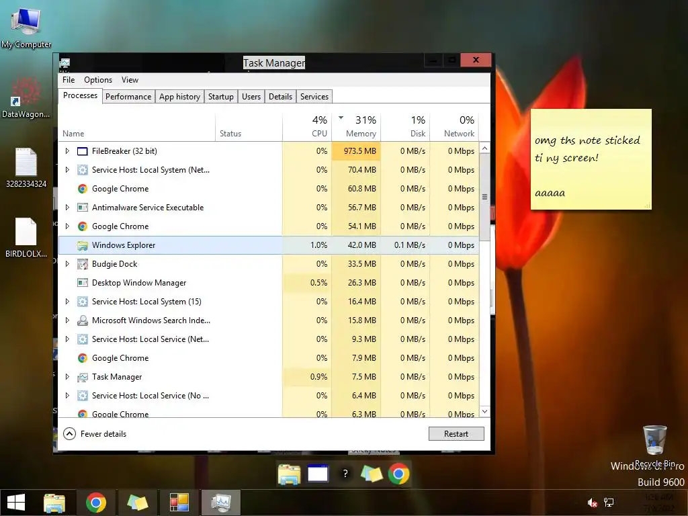This screenshot has width=688, height=516.
Task: Expand Service Host: Local System (15)
Action: click(x=67, y=302)
